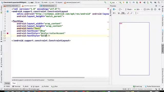Open Device File Explorer side panel
164x92 pixels.
163,76
